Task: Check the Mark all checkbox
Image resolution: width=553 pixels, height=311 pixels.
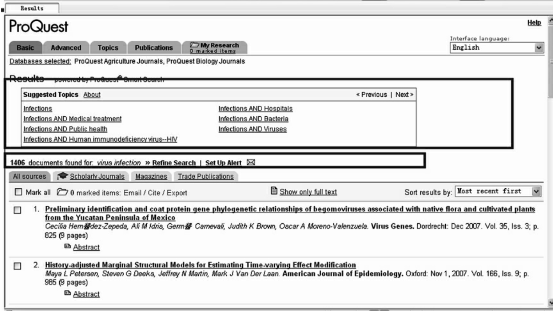Action: click(18, 192)
